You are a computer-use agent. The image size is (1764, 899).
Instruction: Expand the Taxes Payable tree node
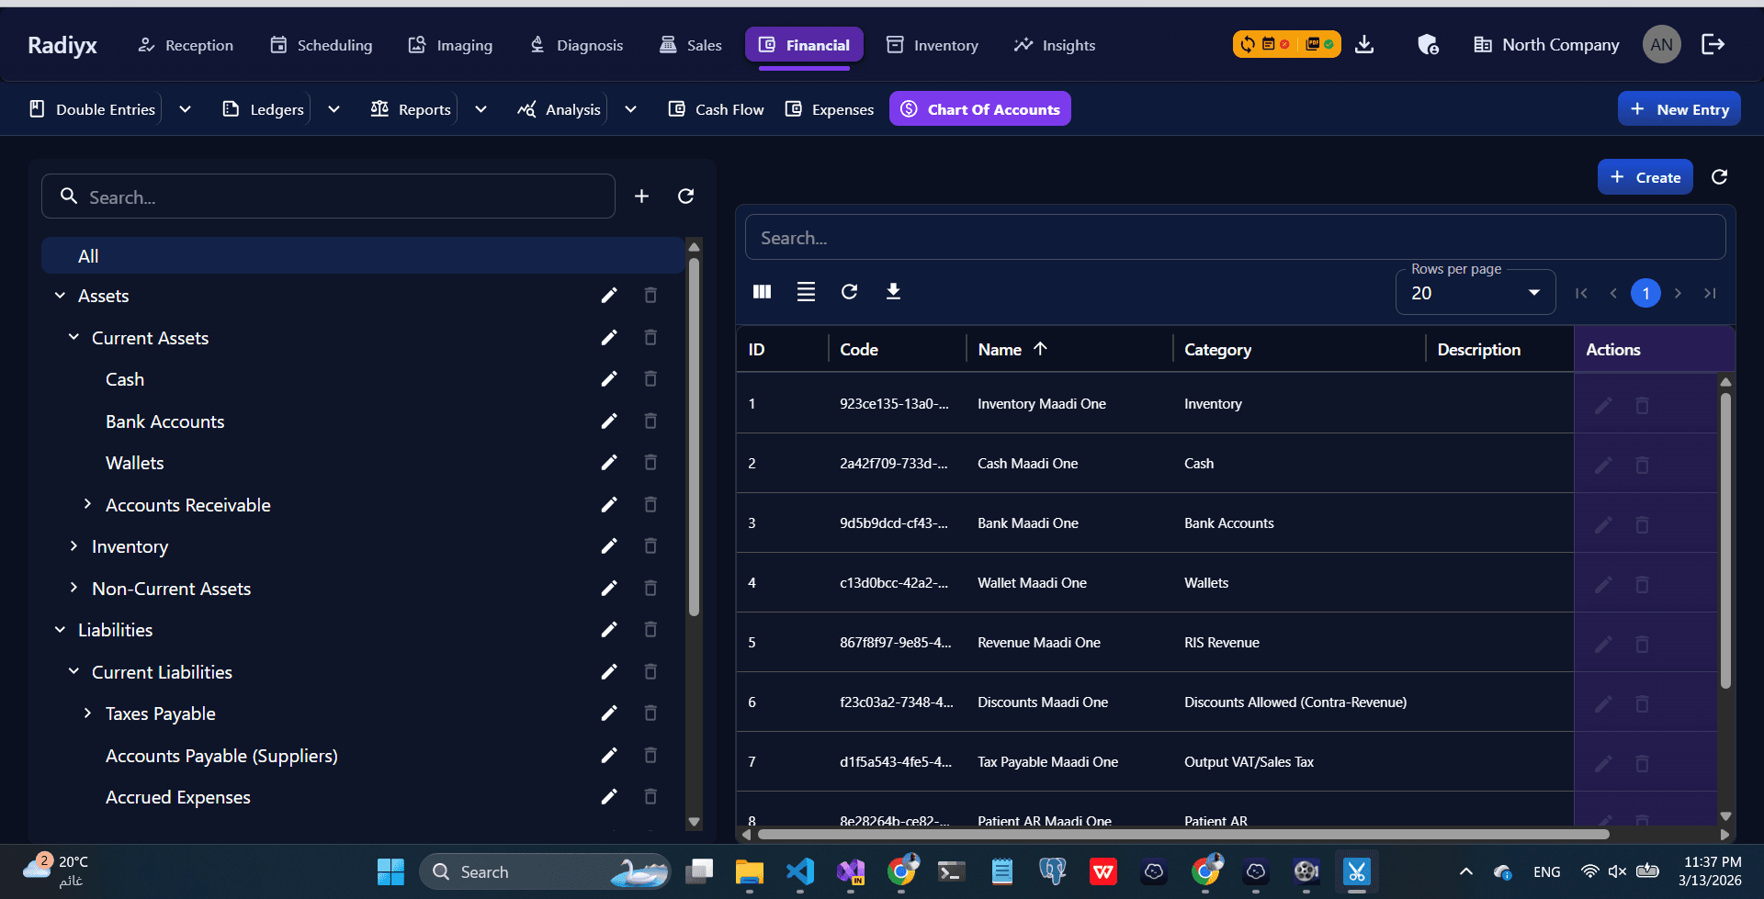[87, 714]
